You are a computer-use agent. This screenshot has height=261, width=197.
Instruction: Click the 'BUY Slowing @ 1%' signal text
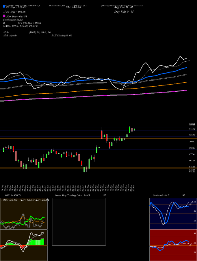[x=62, y=36]
